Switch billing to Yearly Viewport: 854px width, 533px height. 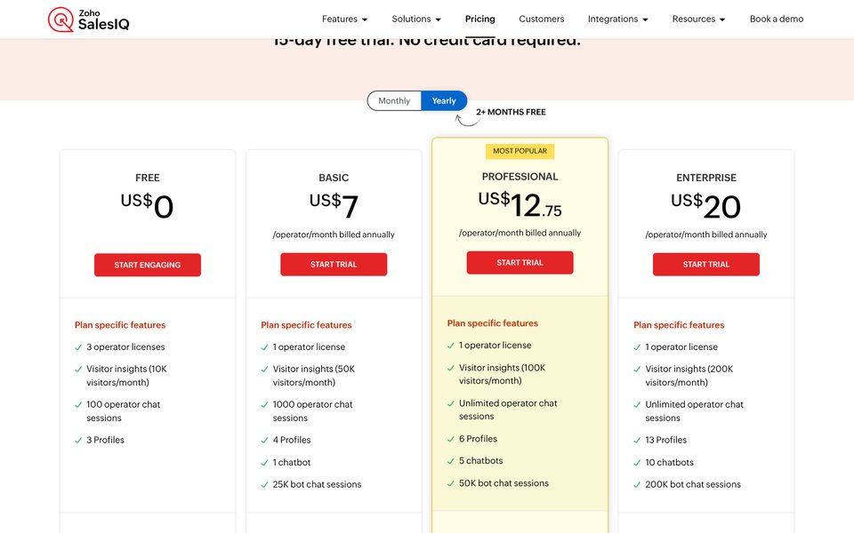[444, 100]
